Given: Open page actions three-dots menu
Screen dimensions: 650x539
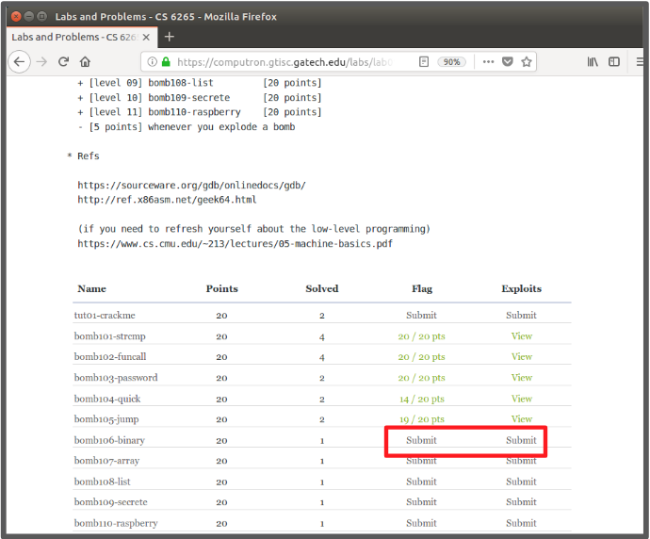Looking at the screenshot, I should click(x=487, y=62).
